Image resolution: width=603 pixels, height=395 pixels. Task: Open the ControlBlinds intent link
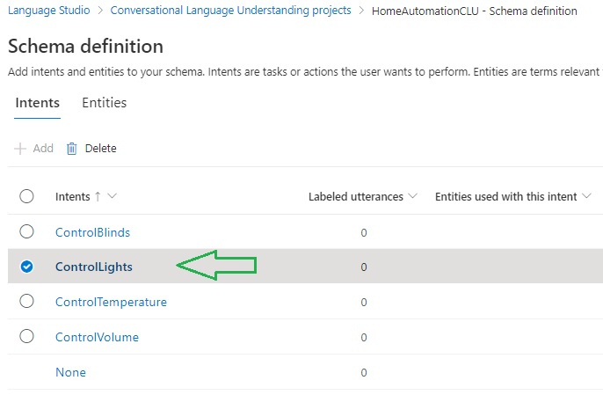click(x=92, y=232)
